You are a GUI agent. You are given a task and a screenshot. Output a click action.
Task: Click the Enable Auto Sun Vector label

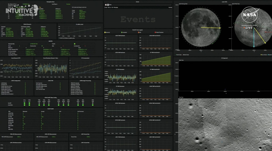point(7,86)
